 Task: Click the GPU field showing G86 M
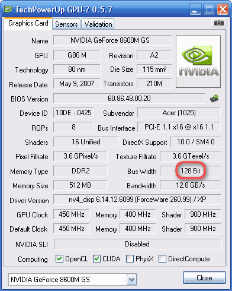pyautogui.click(x=77, y=55)
